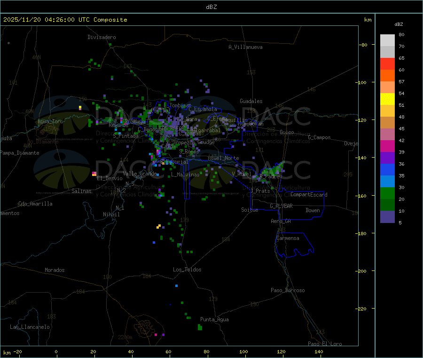Click the yellow echo cell south of Nihuil
The height and width of the screenshot is (358, 423).
click(159, 227)
